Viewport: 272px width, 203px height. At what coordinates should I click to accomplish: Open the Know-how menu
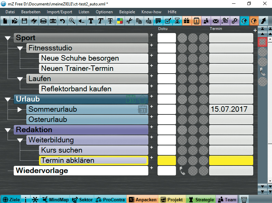pos(151,12)
